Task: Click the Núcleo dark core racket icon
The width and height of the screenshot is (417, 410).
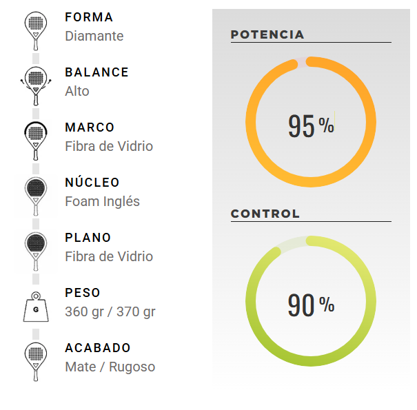Action: tap(36, 196)
